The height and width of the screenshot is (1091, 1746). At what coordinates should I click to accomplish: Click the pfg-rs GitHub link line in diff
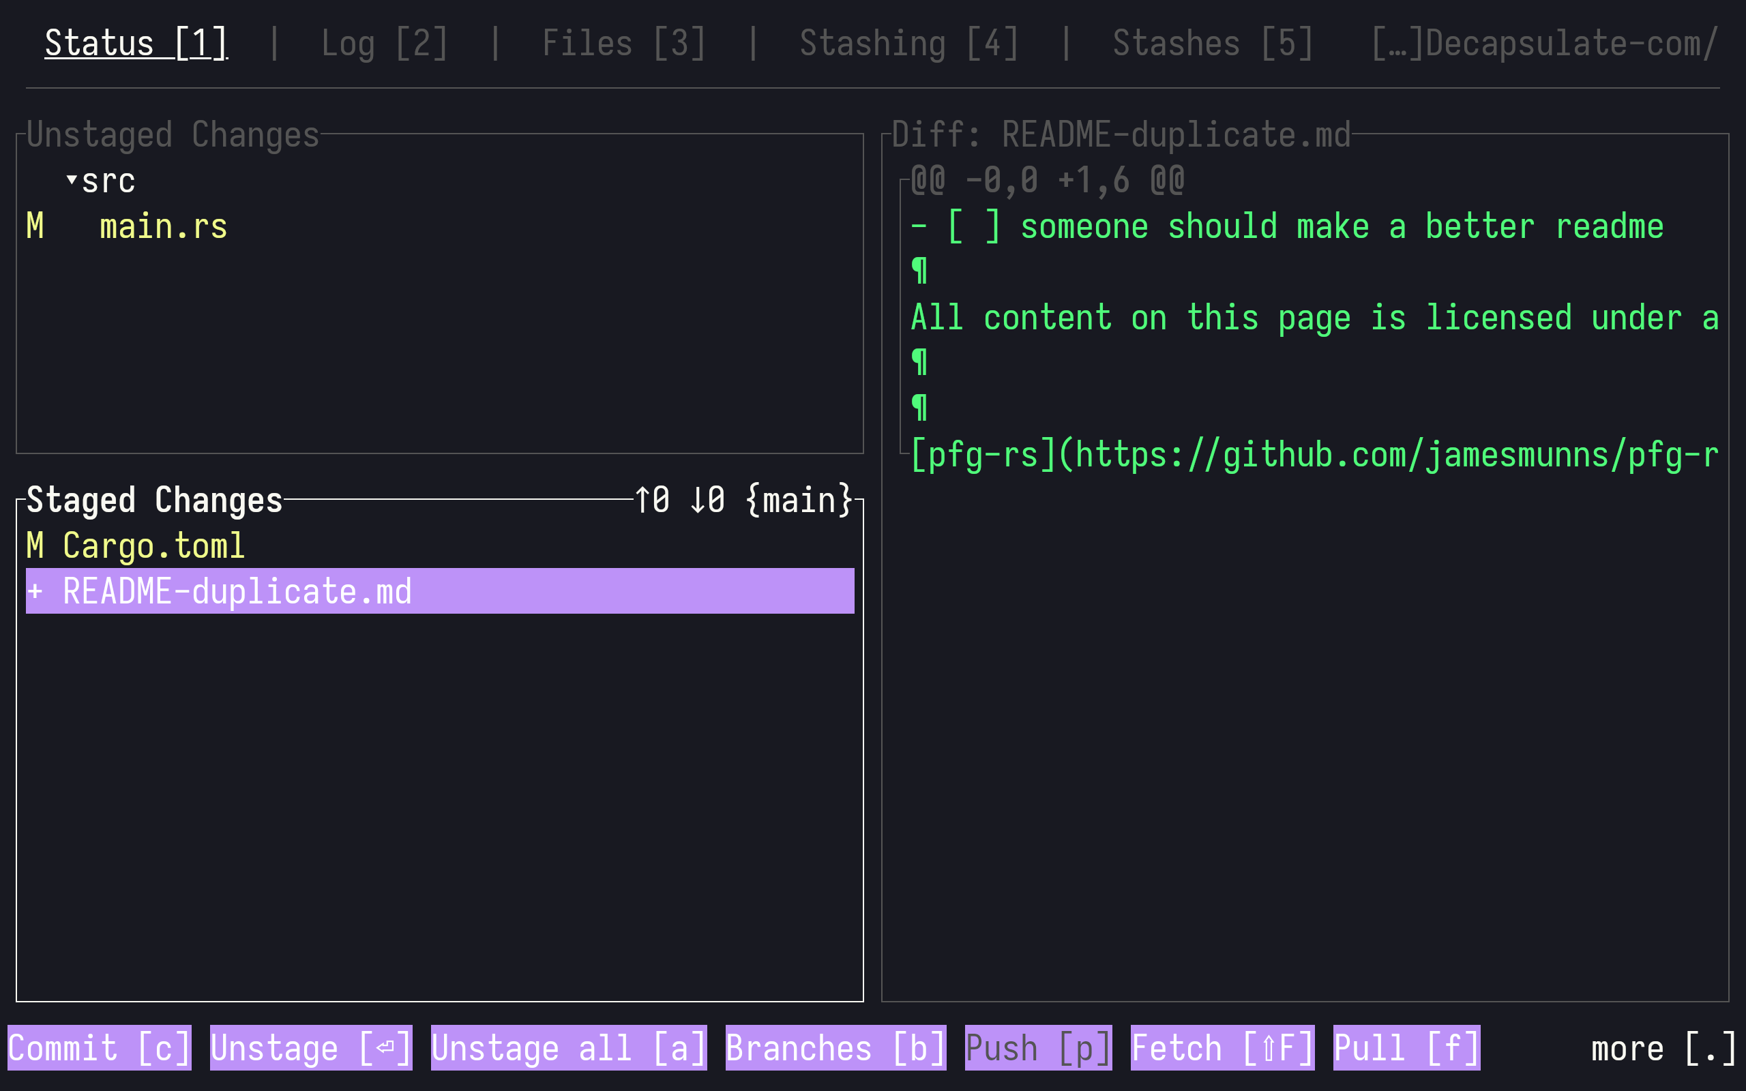pyautogui.click(x=1314, y=455)
